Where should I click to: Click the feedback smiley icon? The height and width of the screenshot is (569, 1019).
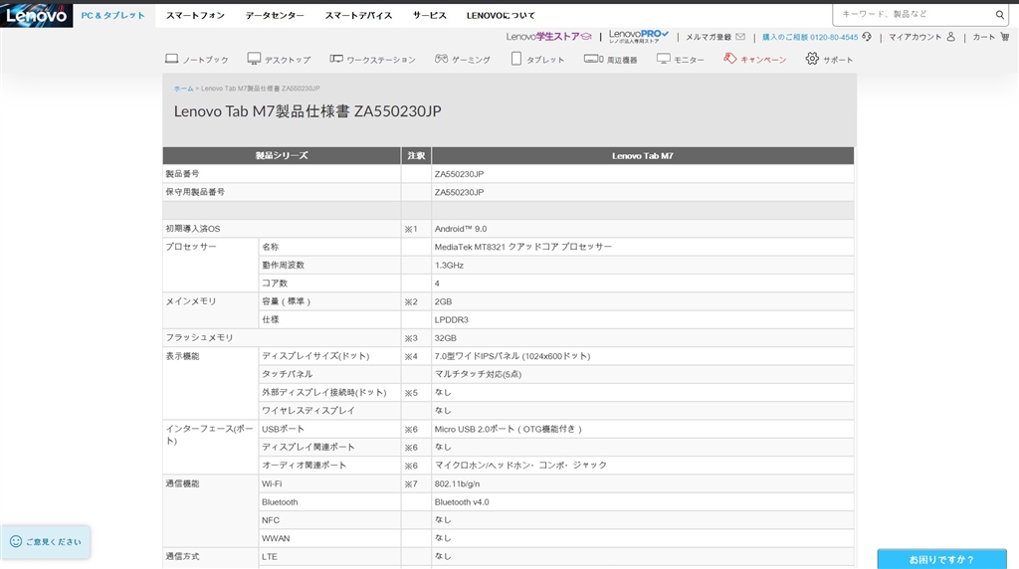[16, 542]
